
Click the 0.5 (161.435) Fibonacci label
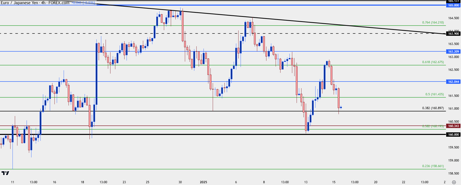pos(434,94)
